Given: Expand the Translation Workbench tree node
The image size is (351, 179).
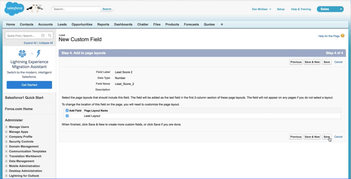Looking at the screenshot, I should tap(6, 156).
